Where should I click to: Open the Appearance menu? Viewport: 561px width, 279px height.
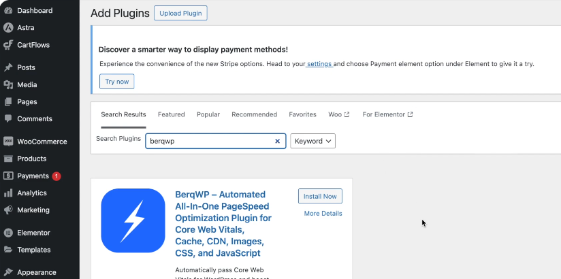tap(37, 272)
